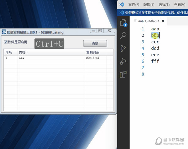Select the aaa Untitled-1 editor tab
Image resolution: width=188 pixels, height=149 pixels.
click(x=149, y=21)
